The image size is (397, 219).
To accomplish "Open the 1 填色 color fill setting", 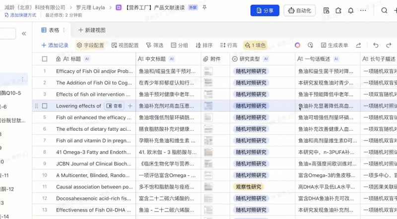I will (x=255, y=45).
